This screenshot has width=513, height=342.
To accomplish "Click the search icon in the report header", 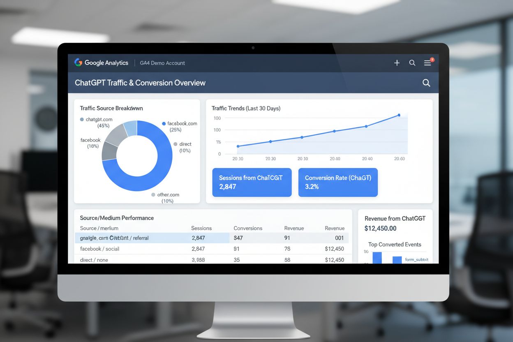I will [426, 83].
